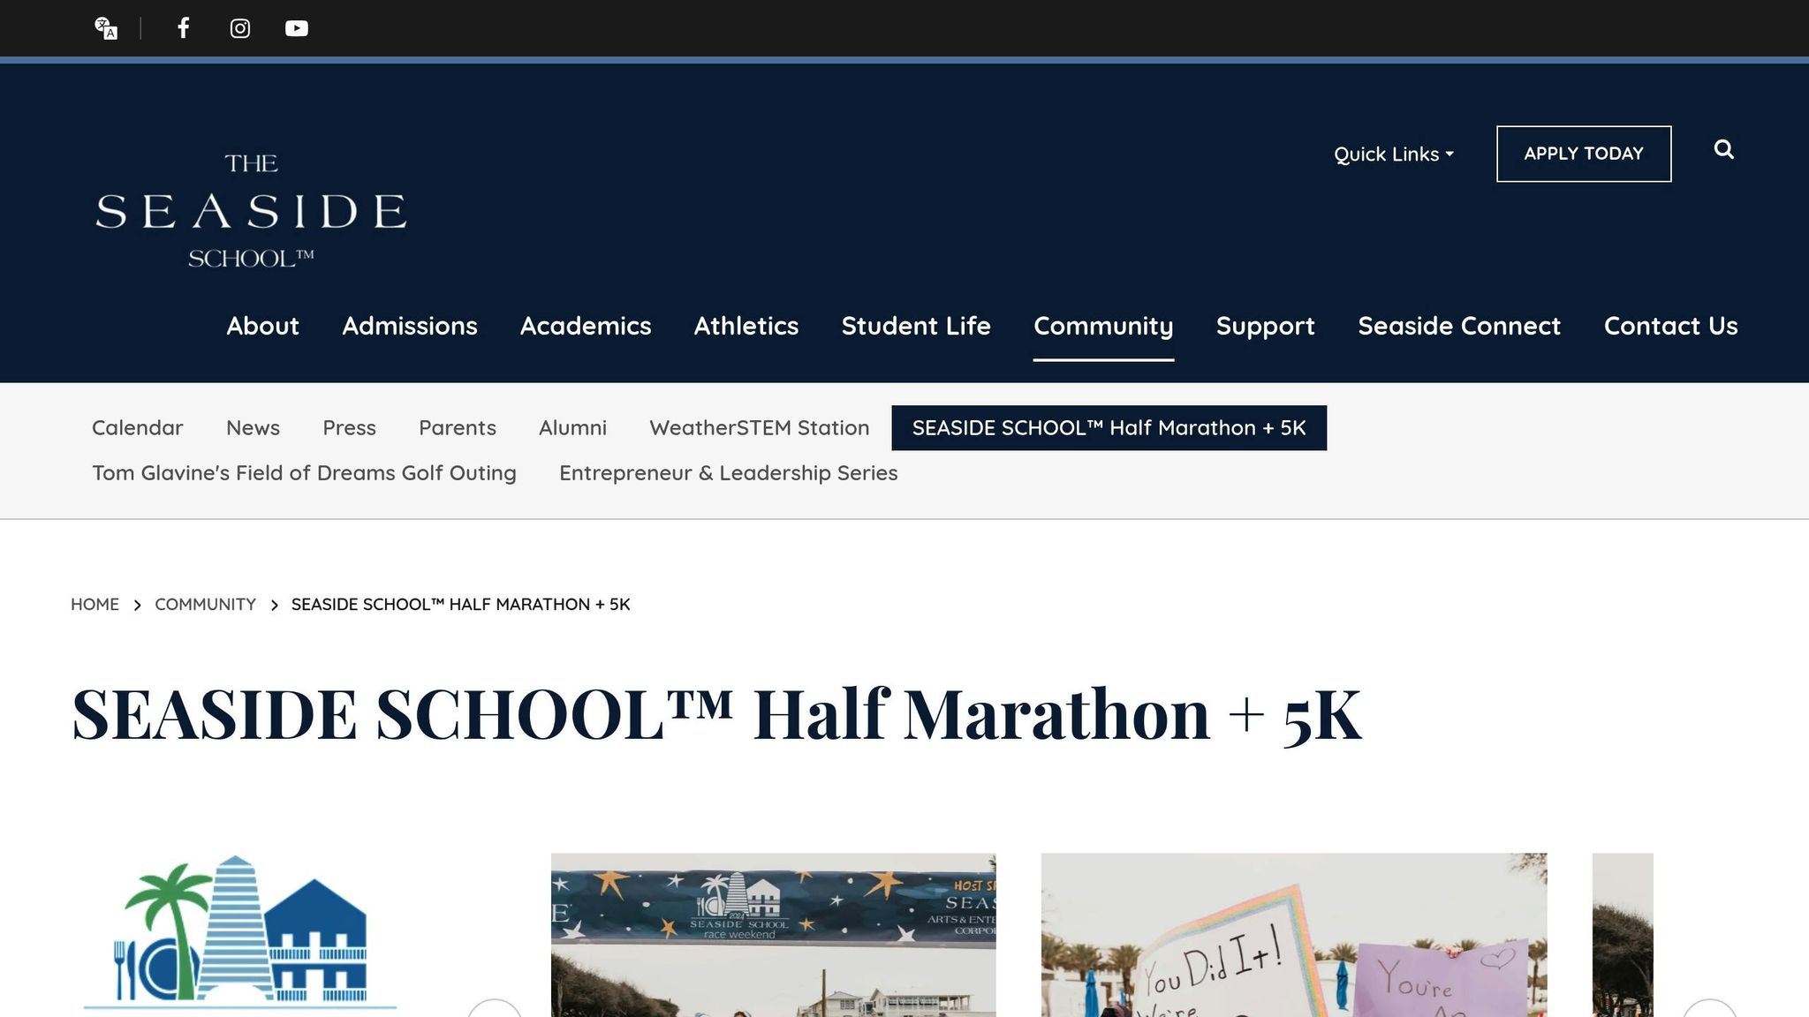Screen dimensions: 1809x1017
Task: Open the Community navigation menu
Action: [x=1103, y=326]
